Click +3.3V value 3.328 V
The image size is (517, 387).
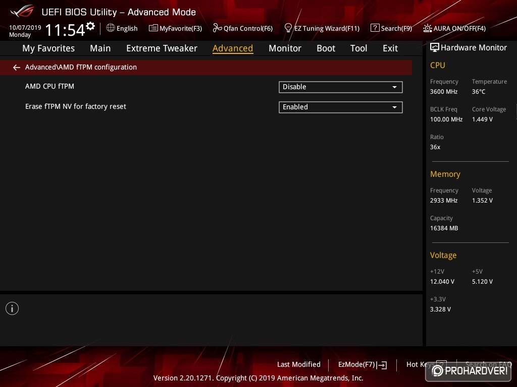(440, 309)
